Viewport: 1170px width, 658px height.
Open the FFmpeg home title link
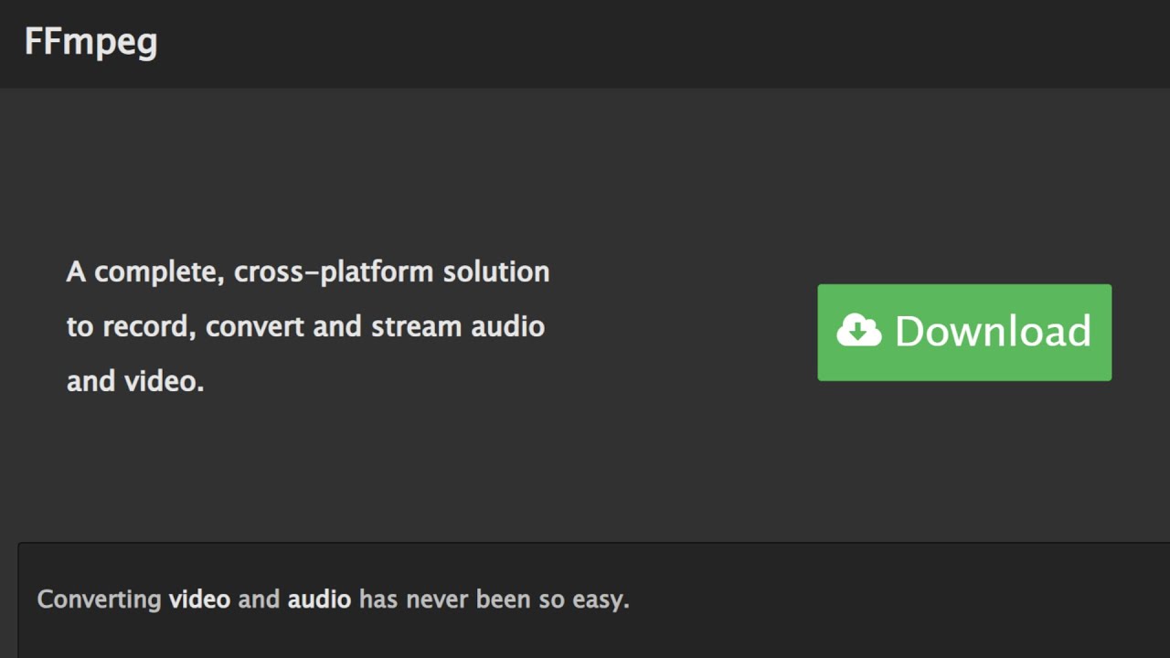[x=90, y=42]
